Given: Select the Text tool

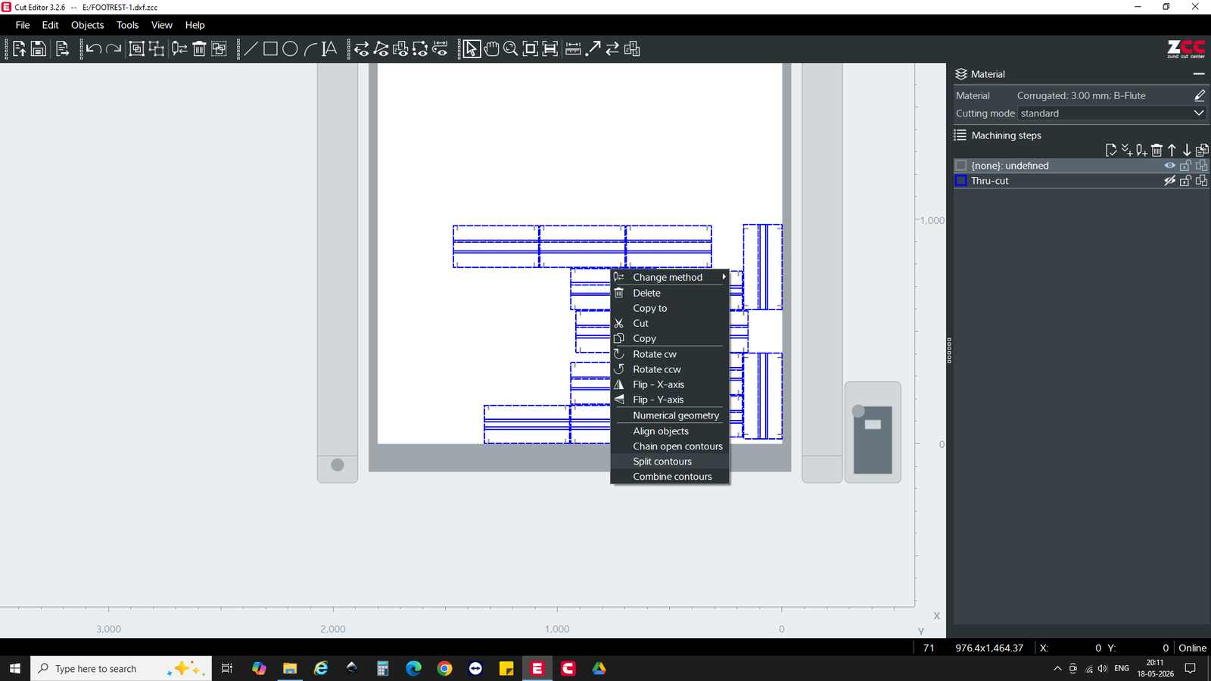Looking at the screenshot, I should (x=329, y=49).
